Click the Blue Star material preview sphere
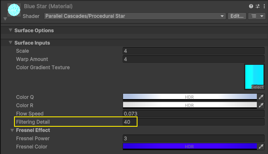Image resolution: width=268 pixels, height=154 pixels. point(14,10)
